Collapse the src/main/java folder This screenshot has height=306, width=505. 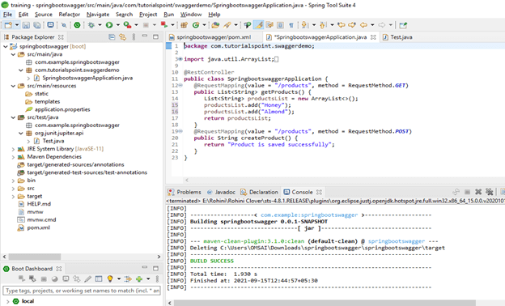tap(13, 54)
